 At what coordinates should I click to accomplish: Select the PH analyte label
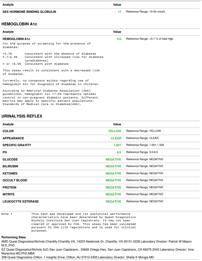[x=5, y=152]
